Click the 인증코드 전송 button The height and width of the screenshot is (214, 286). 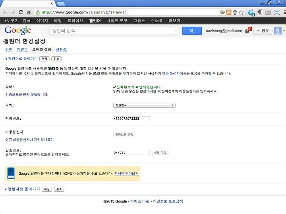(x=124, y=134)
